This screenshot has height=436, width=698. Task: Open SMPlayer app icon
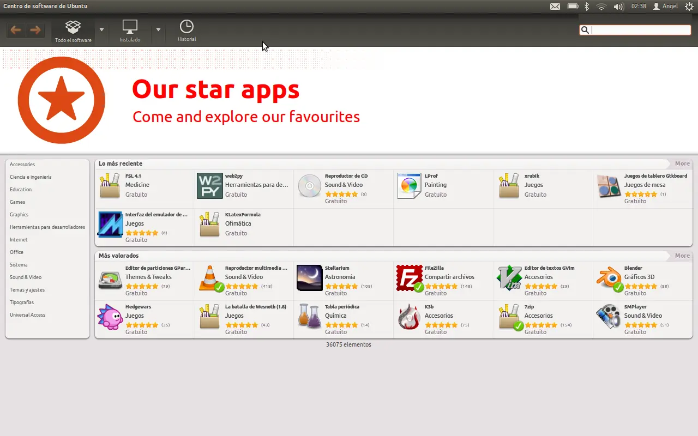click(x=608, y=317)
